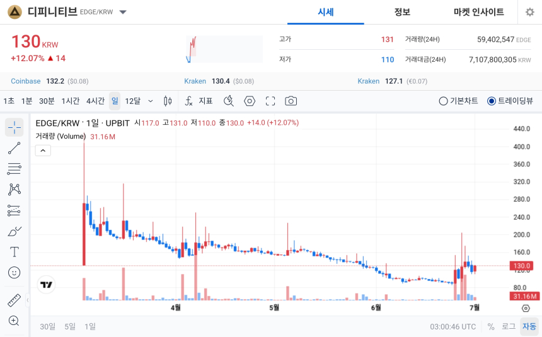
Task: Click the 지표 indicators label
Action: [x=205, y=101]
